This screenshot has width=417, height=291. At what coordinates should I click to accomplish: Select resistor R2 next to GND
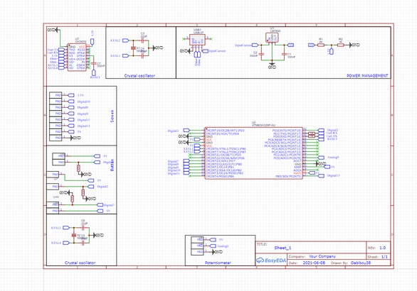coord(341,45)
